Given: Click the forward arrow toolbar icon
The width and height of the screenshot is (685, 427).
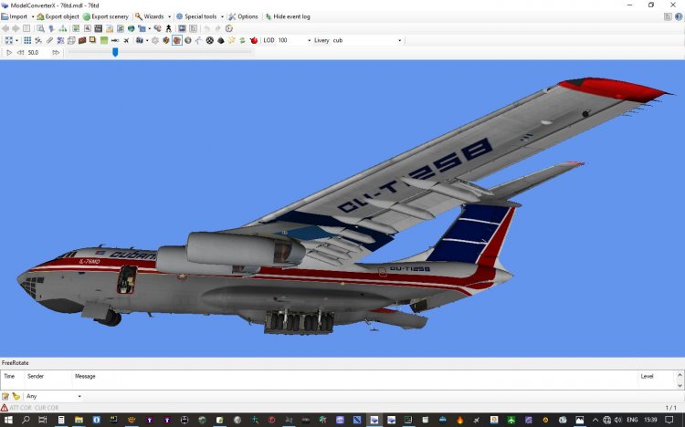Looking at the screenshot, I should pyautogui.click(x=16, y=28).
